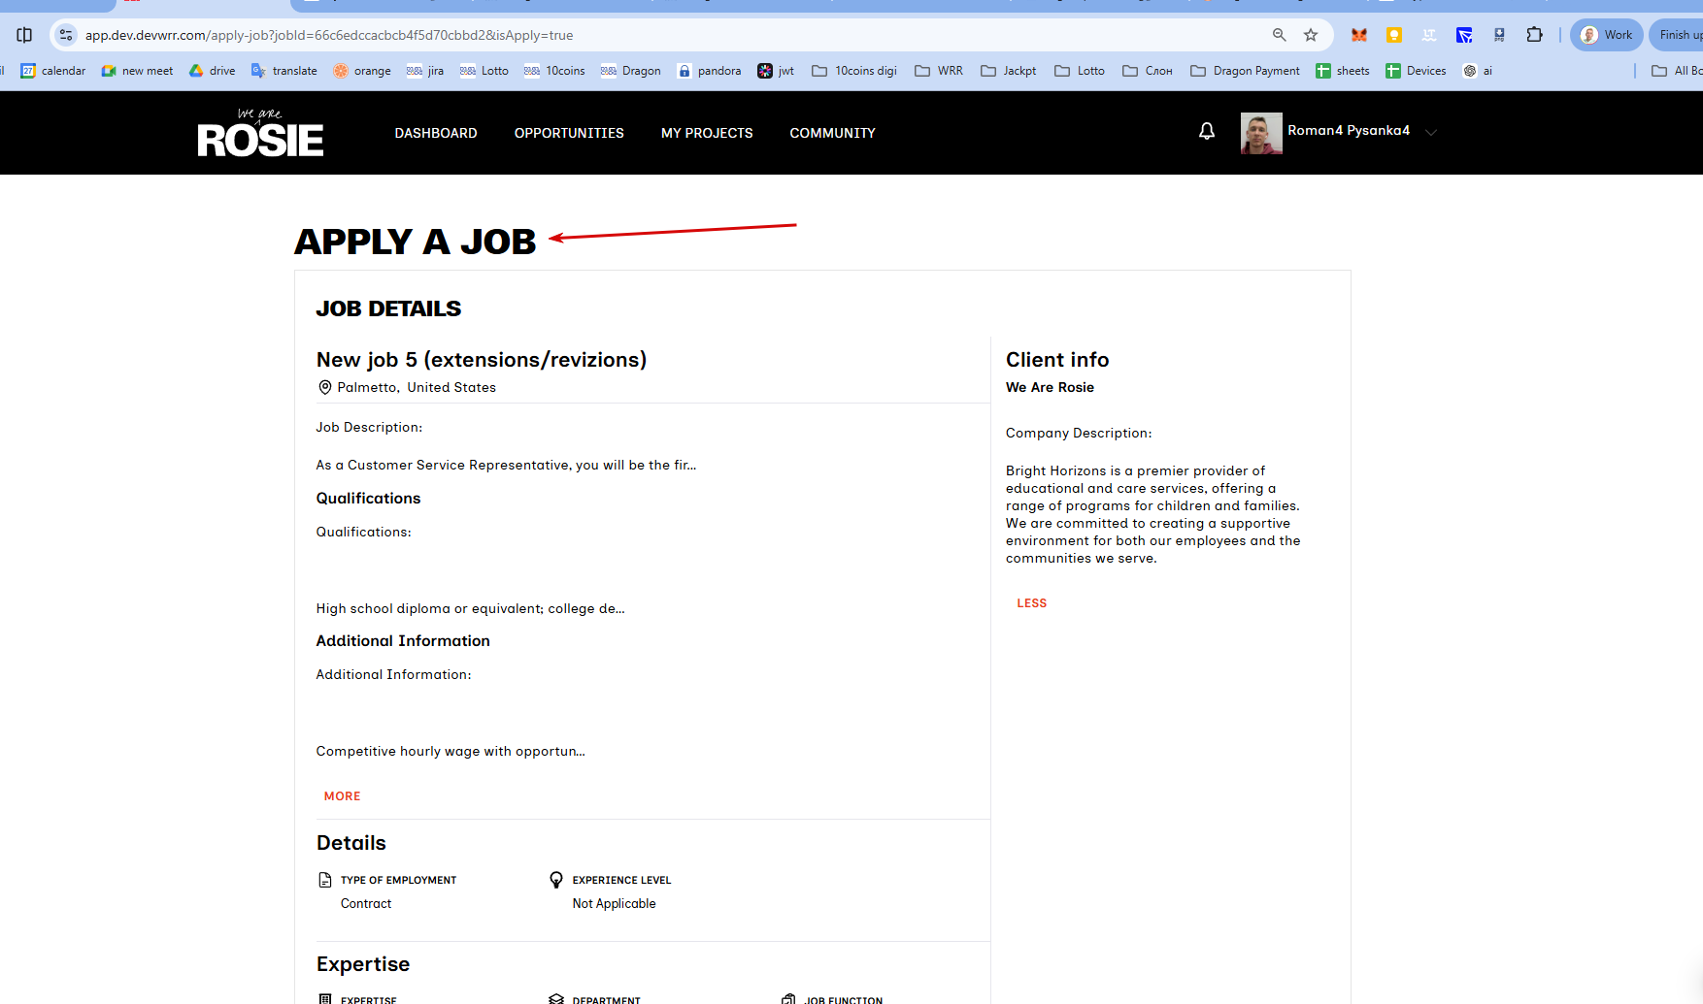Image resolution: width=1703 pixels, height=1004 pixels.
Task: Open the jwt bookmark
Action: (x=776, y=71)
